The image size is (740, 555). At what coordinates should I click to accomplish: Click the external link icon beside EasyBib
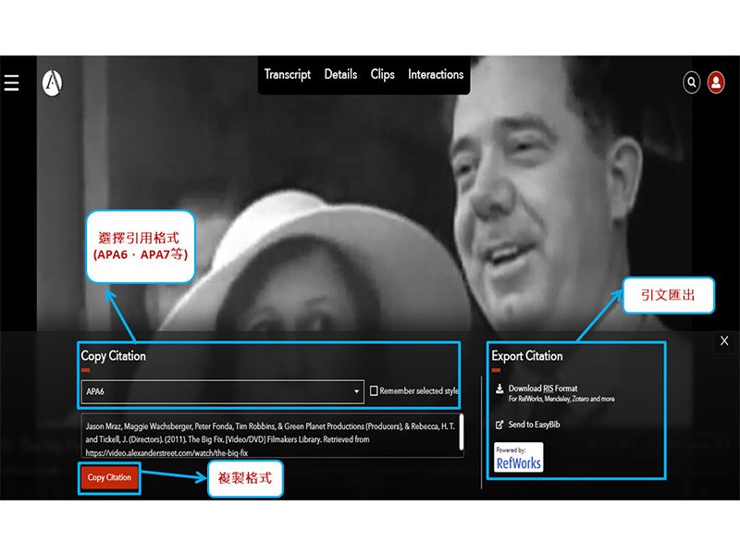point(499,425)
